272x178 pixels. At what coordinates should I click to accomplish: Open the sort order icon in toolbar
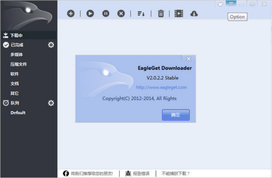[x=141, y=14]
